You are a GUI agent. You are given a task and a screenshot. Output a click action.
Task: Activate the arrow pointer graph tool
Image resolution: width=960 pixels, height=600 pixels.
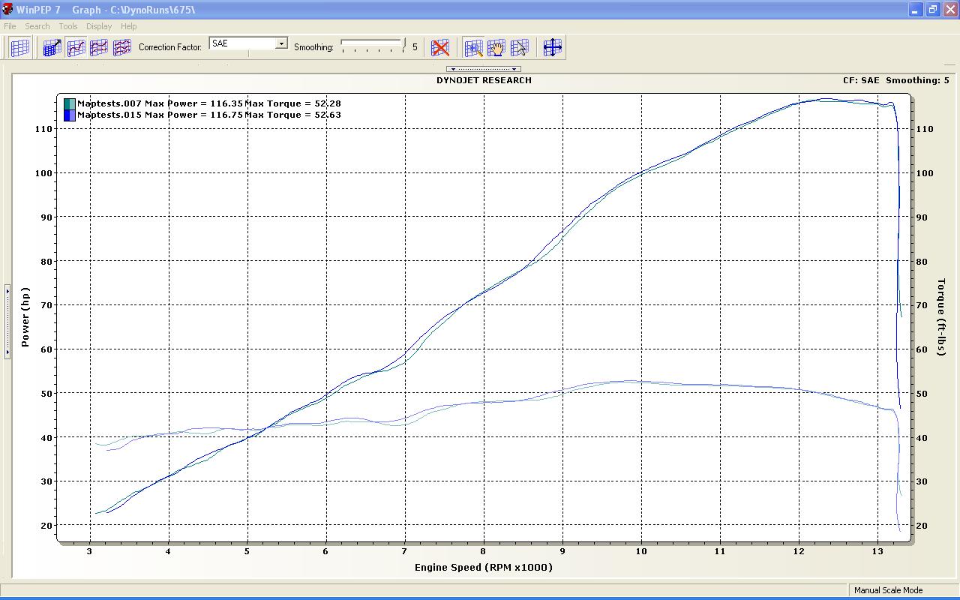coord(520,47)
